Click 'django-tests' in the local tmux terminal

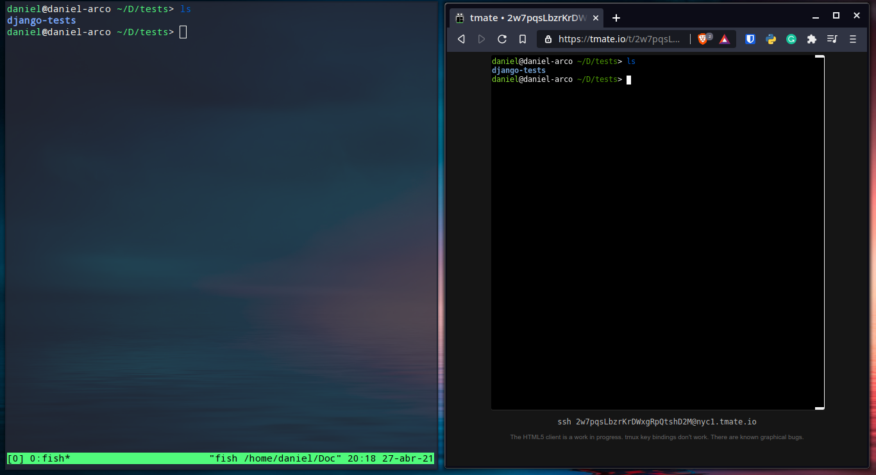click(42, 20)
